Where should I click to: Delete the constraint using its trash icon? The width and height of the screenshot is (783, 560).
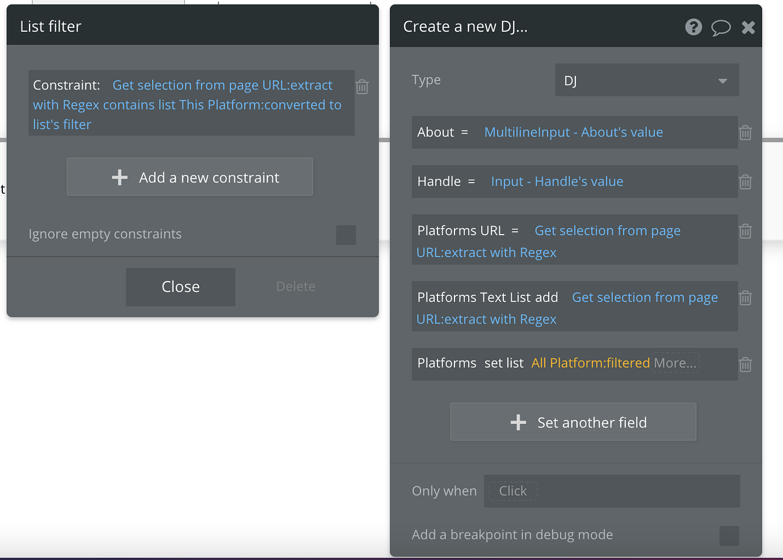click(x=362, y=87)
